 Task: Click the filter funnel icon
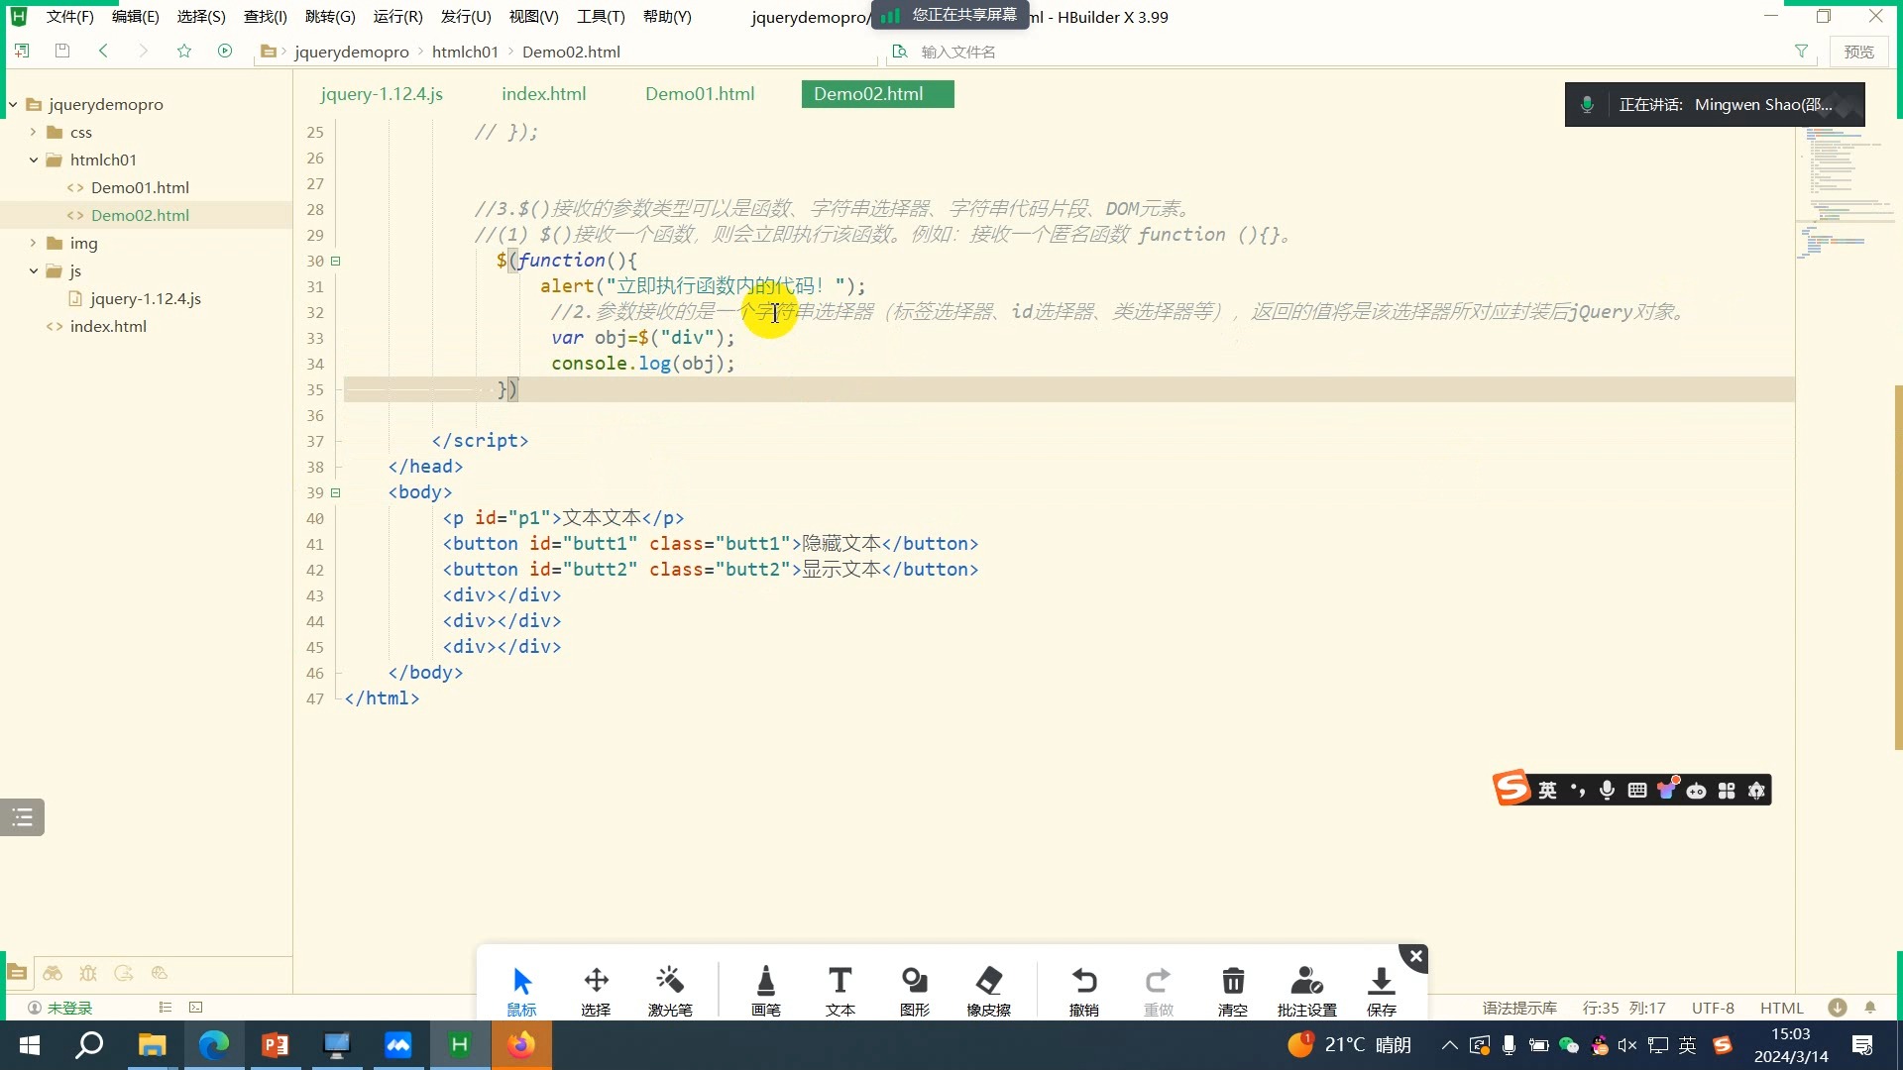click(x=1801, y=51)
